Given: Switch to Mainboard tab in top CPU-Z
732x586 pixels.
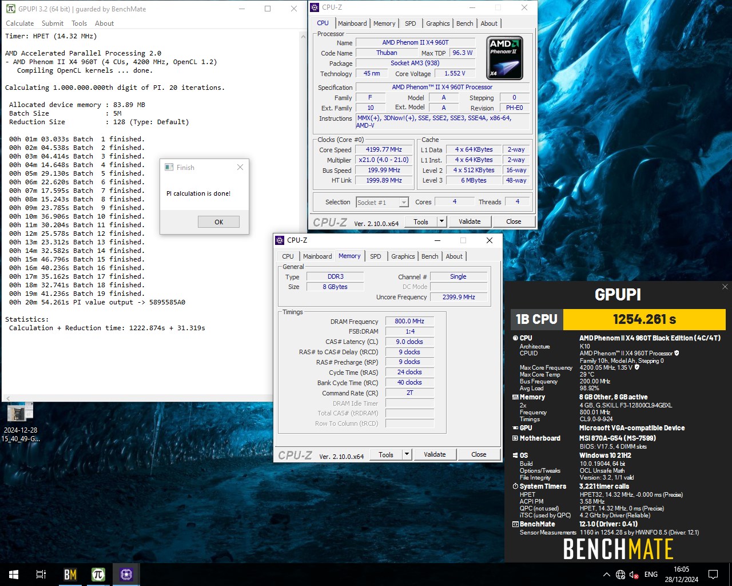Looking at the screenshot, I should 352,23.
